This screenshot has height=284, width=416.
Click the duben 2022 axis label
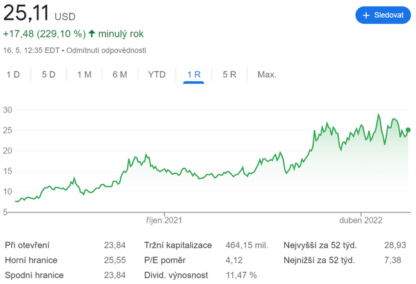point(360,221)
